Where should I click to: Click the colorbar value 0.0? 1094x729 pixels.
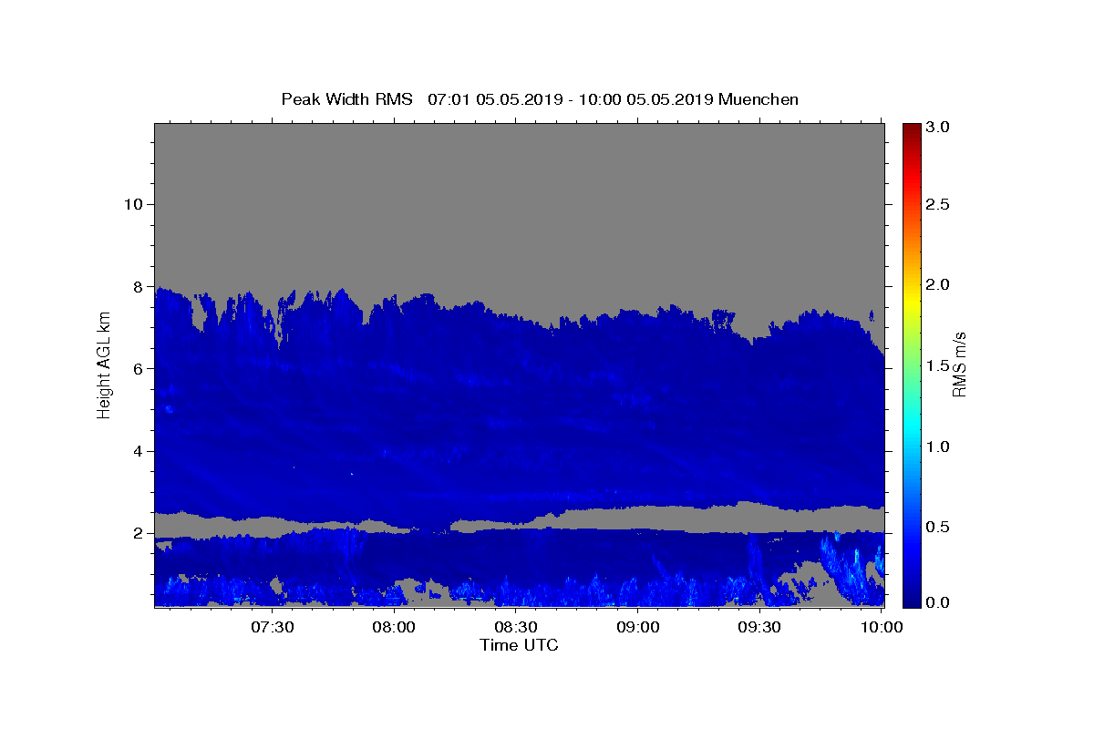pyautogui.click(x=939, y=602)
